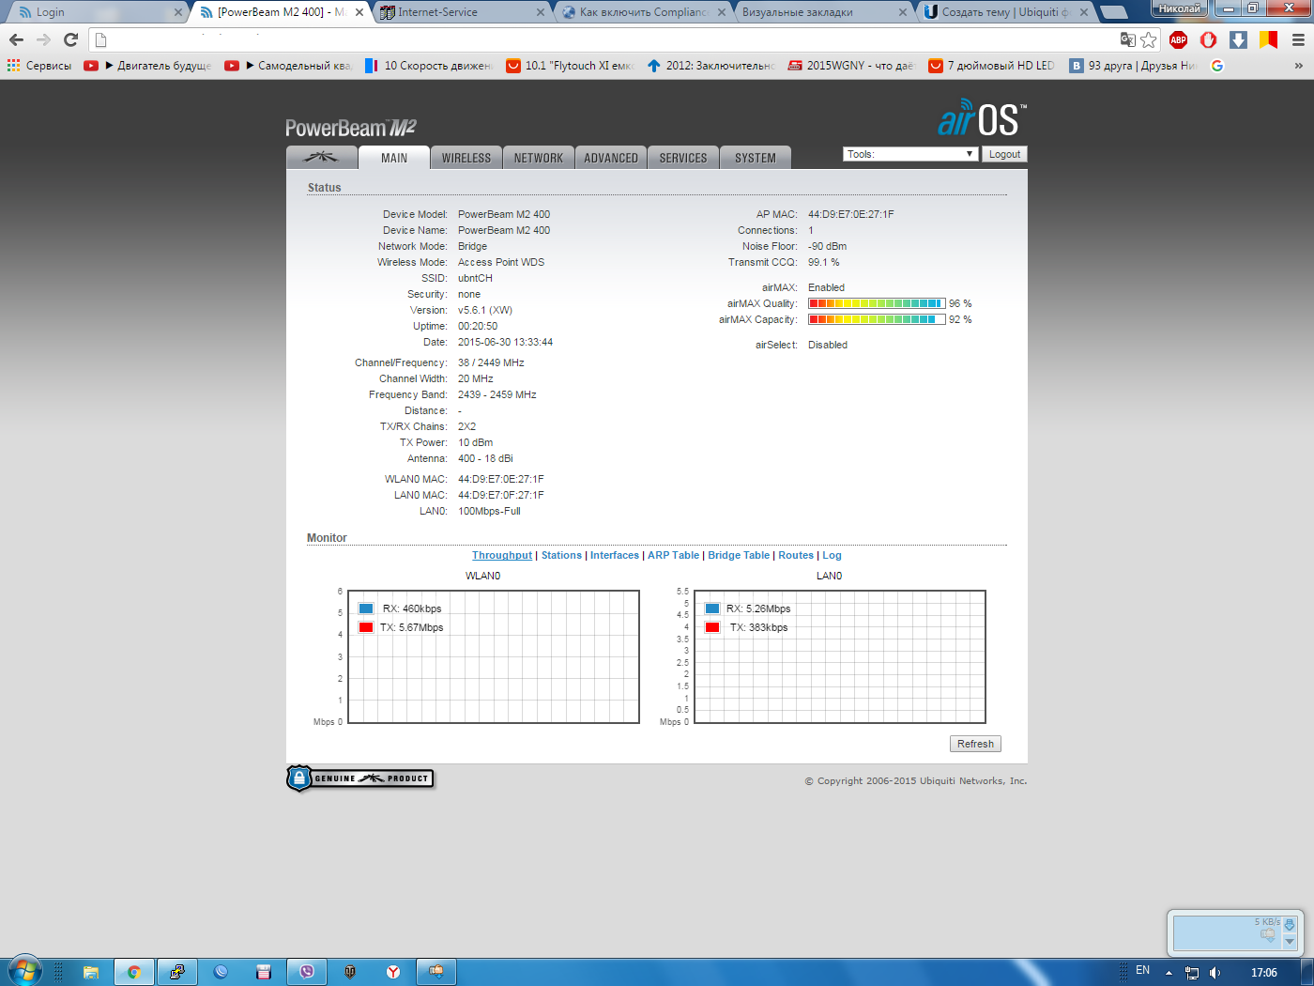1314x986 pixels.
Task: Click the airMAX Quality bar
Action: (x=877, y=303)
